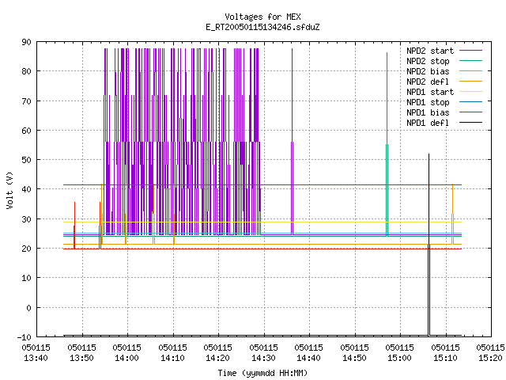Click the y-axis tick label -10

(x=25, y=337)
